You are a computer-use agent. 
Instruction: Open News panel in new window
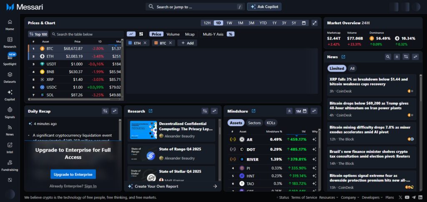[343, 57]
